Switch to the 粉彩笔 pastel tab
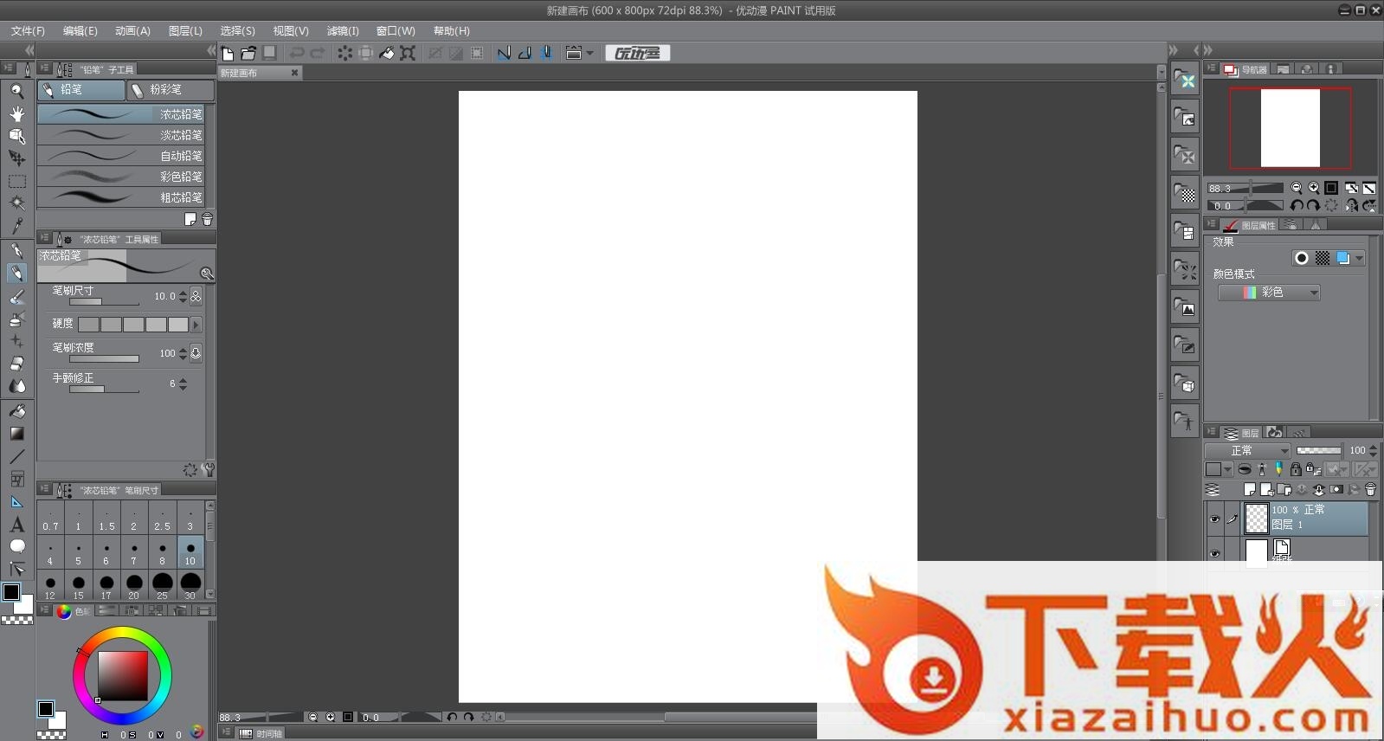Screen dimensions: 1384x741 pos(170,89)
